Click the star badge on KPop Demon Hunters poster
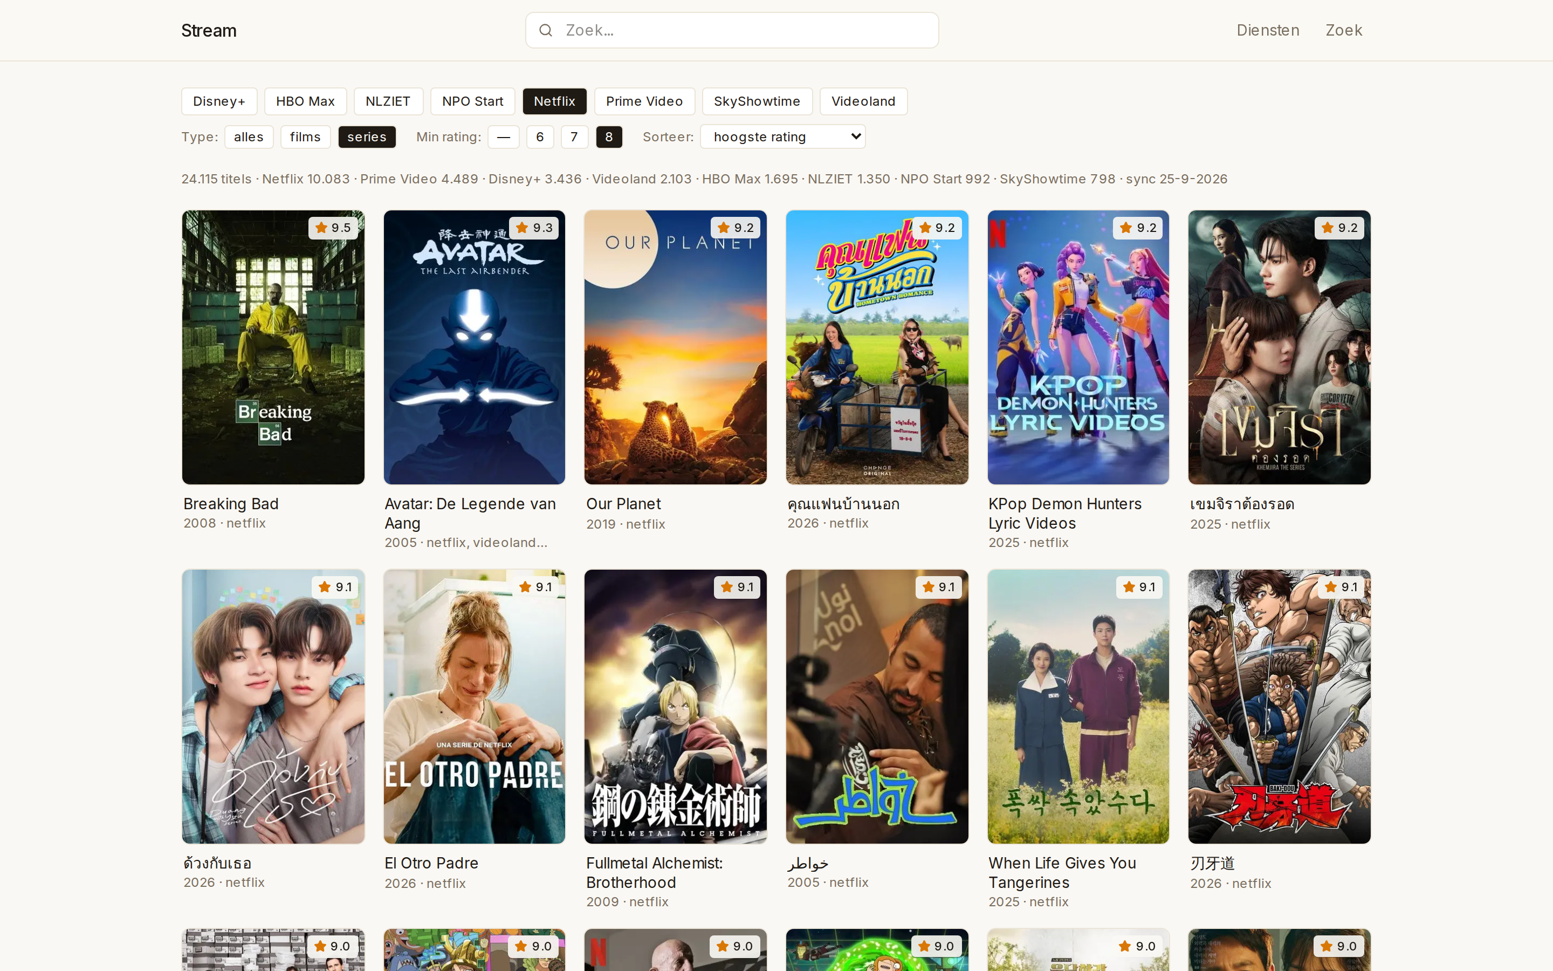Viewport: 1553px width, 971px height. click(x=1138, y=228)
